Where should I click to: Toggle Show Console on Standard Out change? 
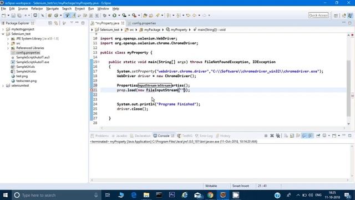(x=304, y=136)
